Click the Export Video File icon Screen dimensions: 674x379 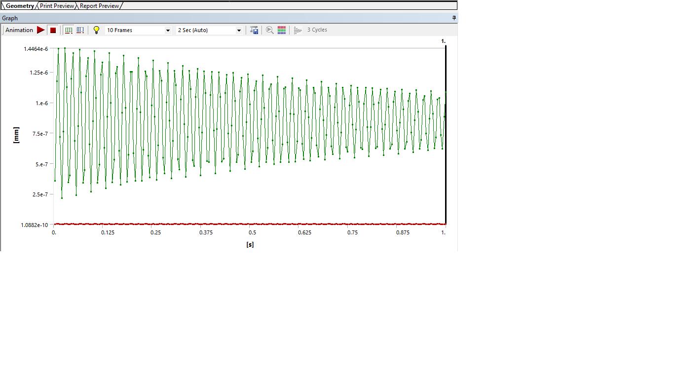coord(254,30)
